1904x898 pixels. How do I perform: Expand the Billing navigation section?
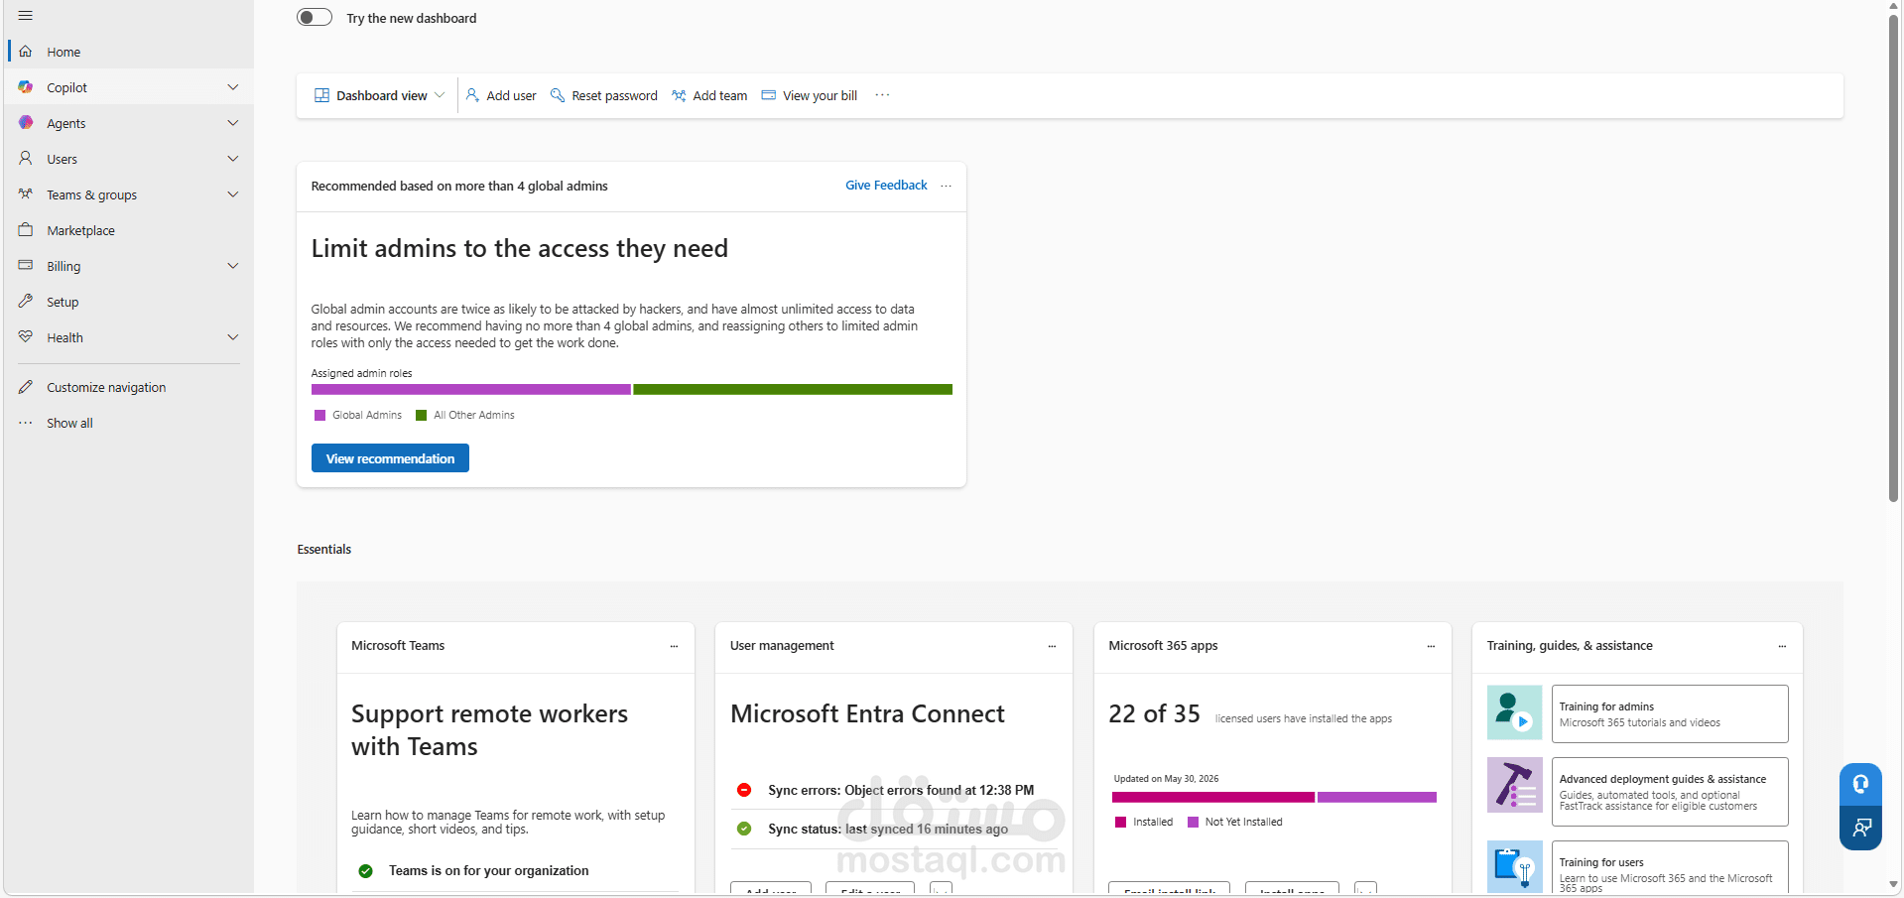point(233,266)
